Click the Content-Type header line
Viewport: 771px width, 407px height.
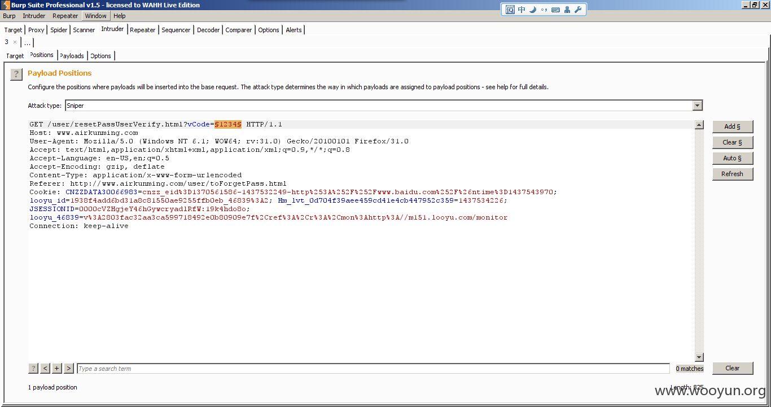tap(135, 175)
